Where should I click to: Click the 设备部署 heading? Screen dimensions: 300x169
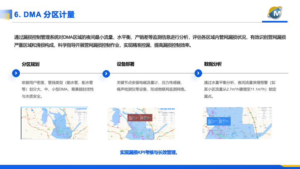coord(125,64)
